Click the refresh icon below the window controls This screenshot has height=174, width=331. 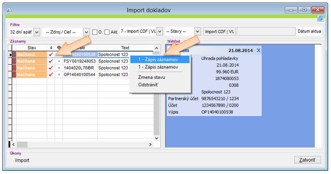(x=320, y=18)
